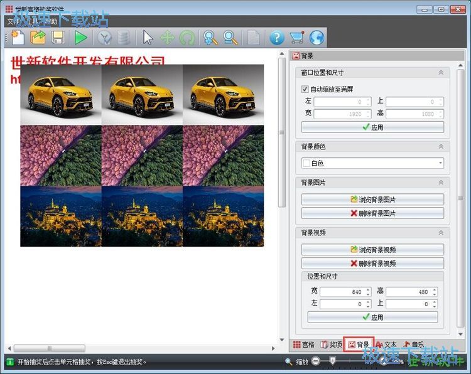The width and height of the screenshot is (471, 374).
Task: Click the properties panel scroll-down arrow
Action: (460, 334)
